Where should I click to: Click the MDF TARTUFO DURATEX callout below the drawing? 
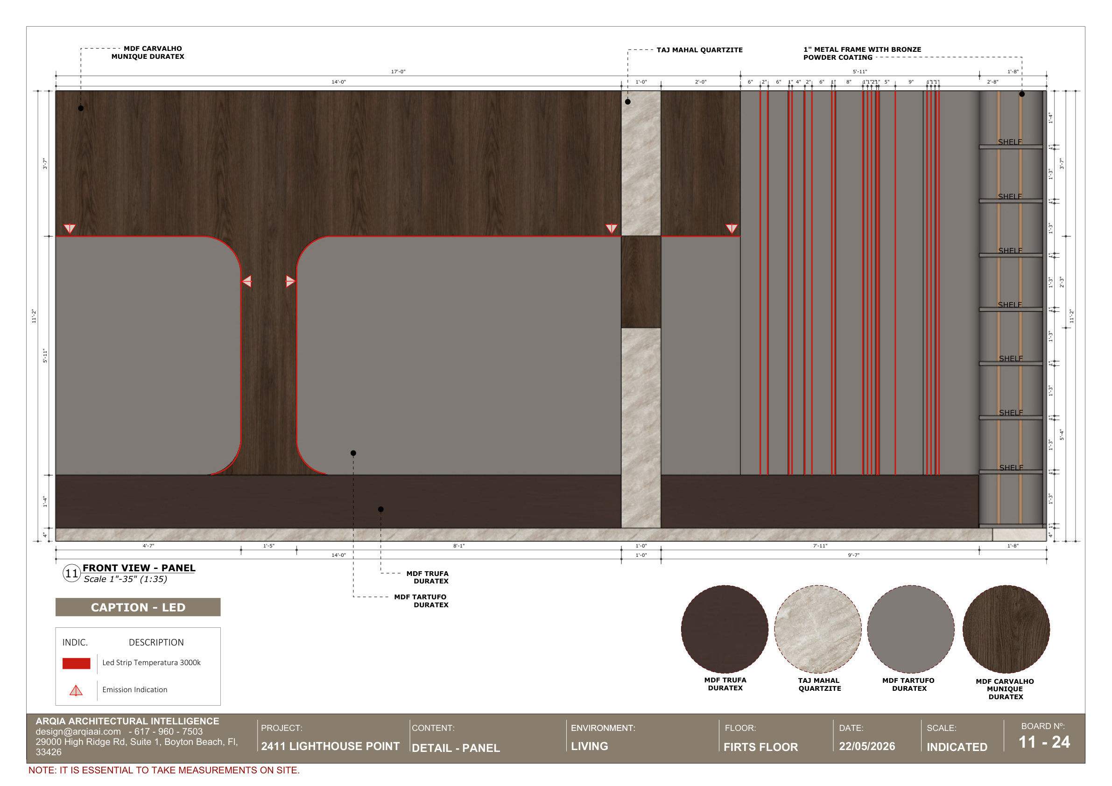click(421, 601)
